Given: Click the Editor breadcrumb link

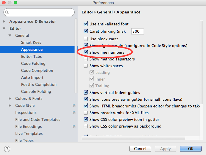Looking at the screenshot, I should click(87, 12).
